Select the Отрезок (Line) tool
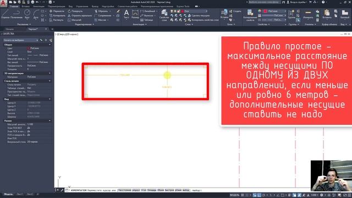This screenshot has height=198, width=352. [x=5, y=14]
